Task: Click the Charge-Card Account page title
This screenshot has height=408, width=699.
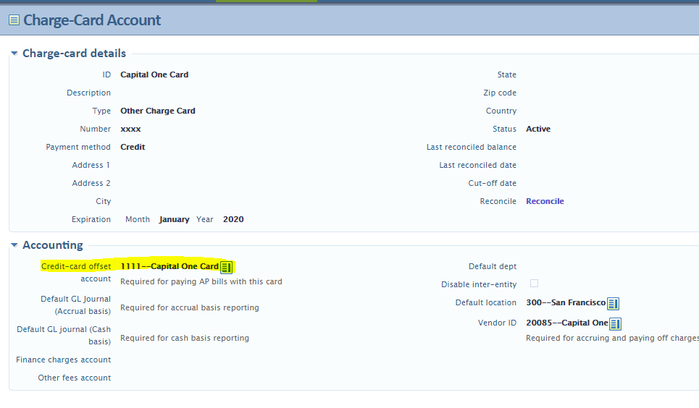Action: (x=92, y=20)
